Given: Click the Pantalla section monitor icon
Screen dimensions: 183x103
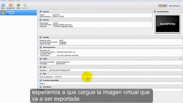Looking at the screenshot, I should 41,37.
